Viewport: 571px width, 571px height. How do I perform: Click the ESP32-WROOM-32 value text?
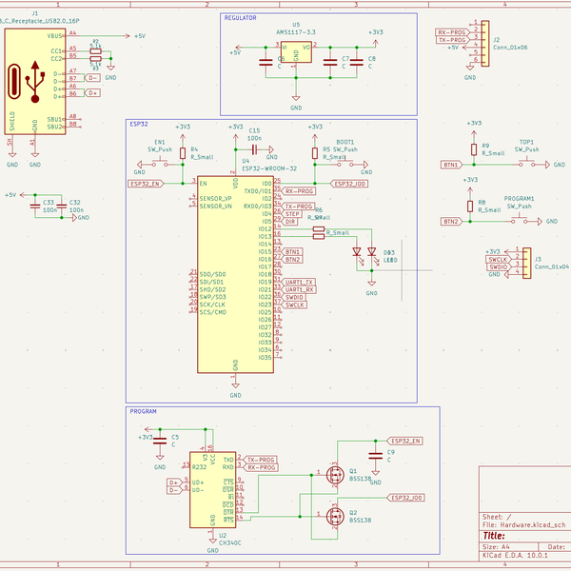tap(269, 168)
